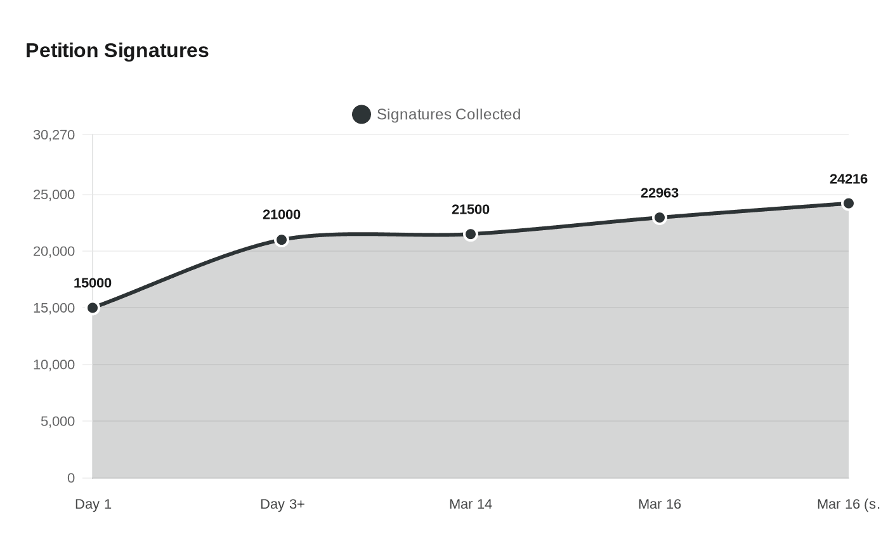Screen dimensions: 888x558
Task: Click the 0 y-axis tick label
Action: click(x=71, y=478)
